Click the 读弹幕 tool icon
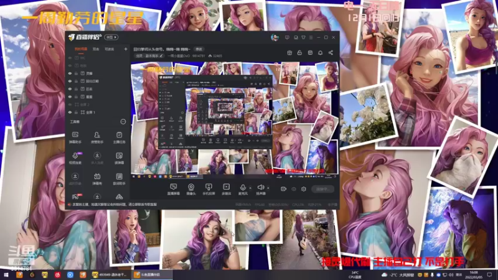The image size is (498, 280). (x=119, y=158)
